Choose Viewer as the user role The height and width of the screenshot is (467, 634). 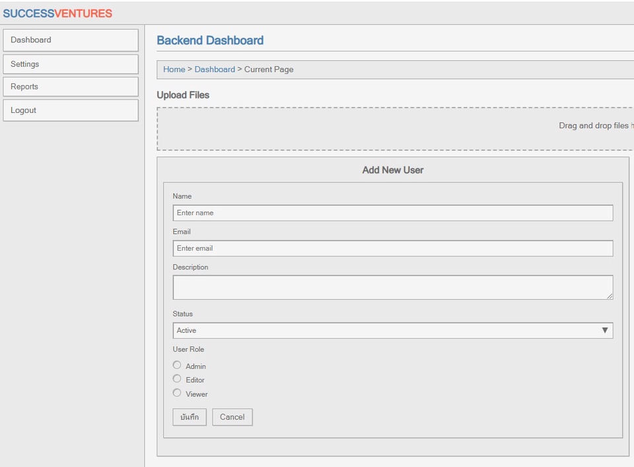click(177, 392)
